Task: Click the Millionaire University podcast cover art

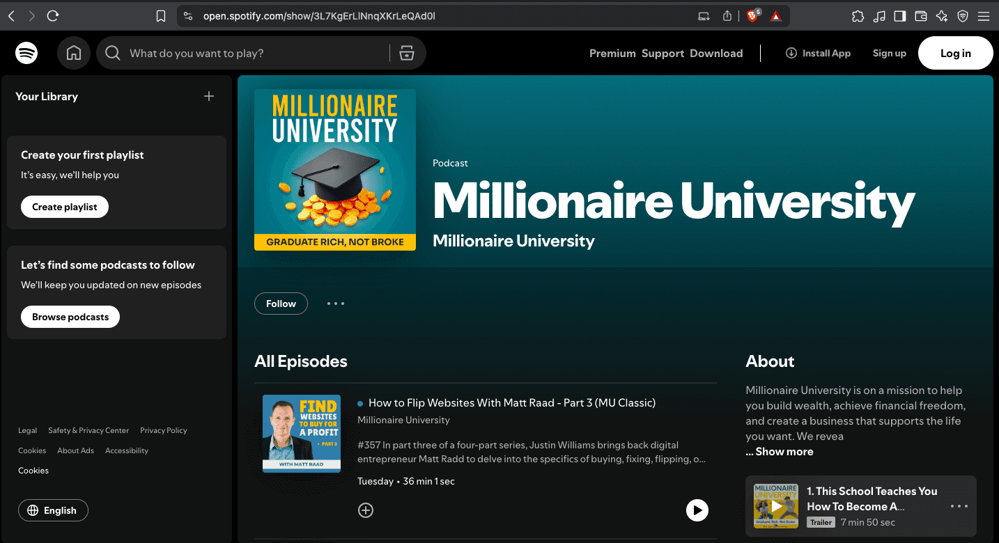Action: 335,170
